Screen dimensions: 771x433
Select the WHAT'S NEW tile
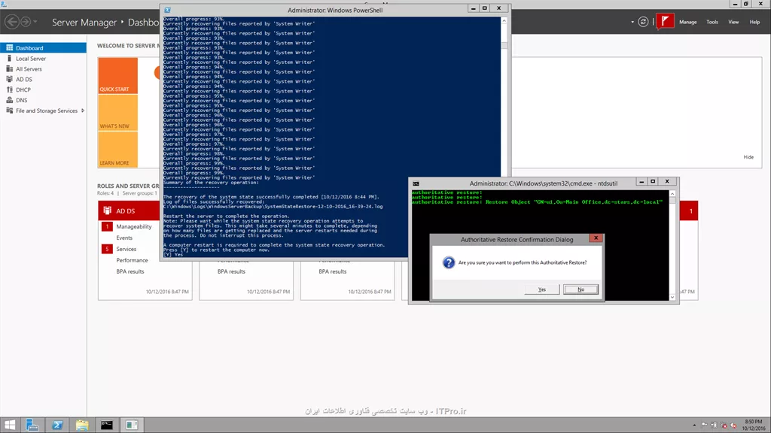(118, 113)
